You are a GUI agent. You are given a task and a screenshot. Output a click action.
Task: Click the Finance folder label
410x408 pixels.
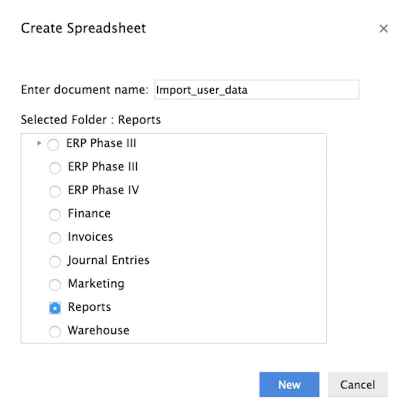(x=89, y=214)
